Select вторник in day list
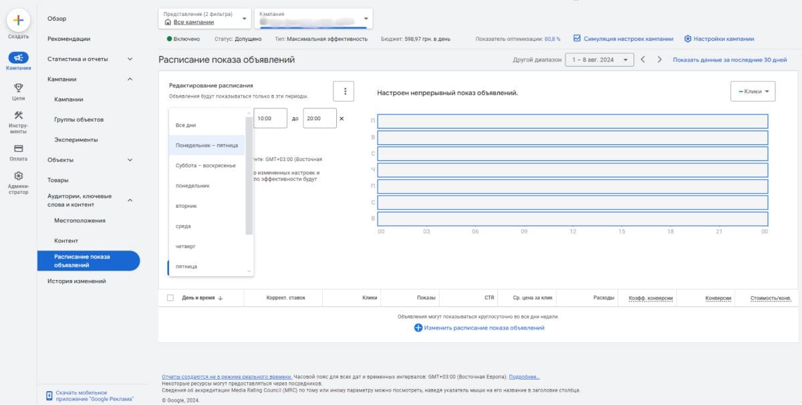 [x=207, y=206]
